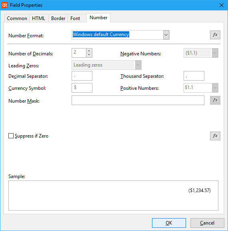228x231 pixels.
Task: Increase Number of Decimals with up arrow
Action: click(x=89, y=51)
